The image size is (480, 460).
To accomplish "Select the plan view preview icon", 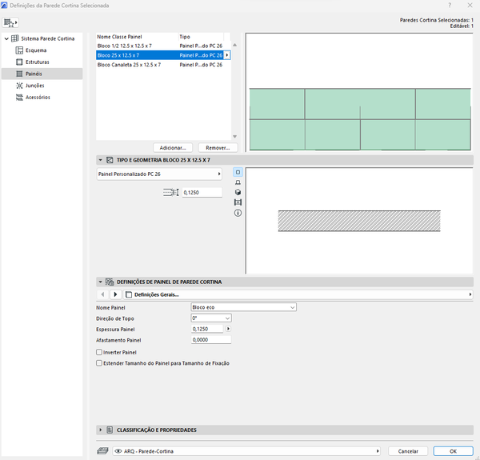I will pyautogui.click(x=238, y=172).
